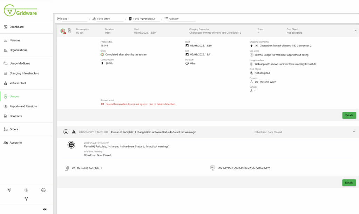Click the aborted-process status icon in header
Image resolution: width=359 pixels, height=214 pixels.
(63, 31)
